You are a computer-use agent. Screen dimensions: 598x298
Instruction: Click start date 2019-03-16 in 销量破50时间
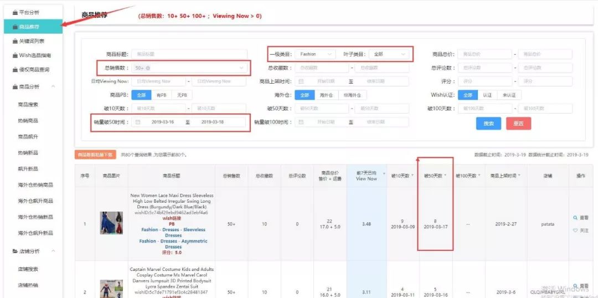pyautogui.click(x=162, y=122)
